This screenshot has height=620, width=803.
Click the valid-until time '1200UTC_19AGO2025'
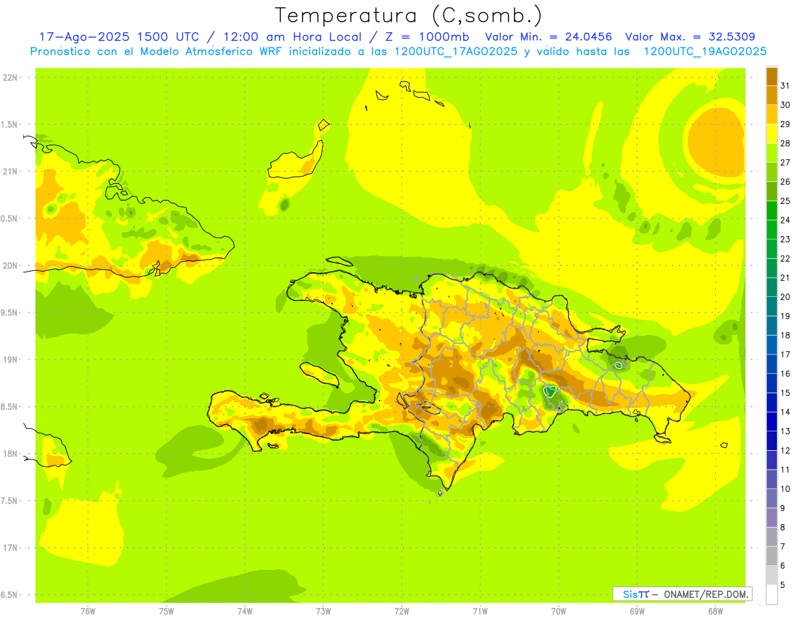(x=705, y=51)
